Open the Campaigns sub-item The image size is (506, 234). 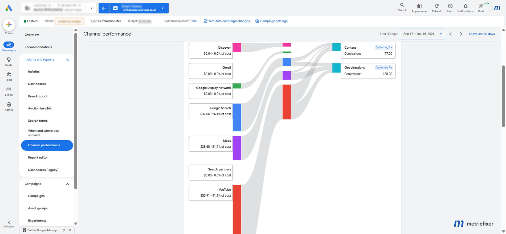(36, 196)
